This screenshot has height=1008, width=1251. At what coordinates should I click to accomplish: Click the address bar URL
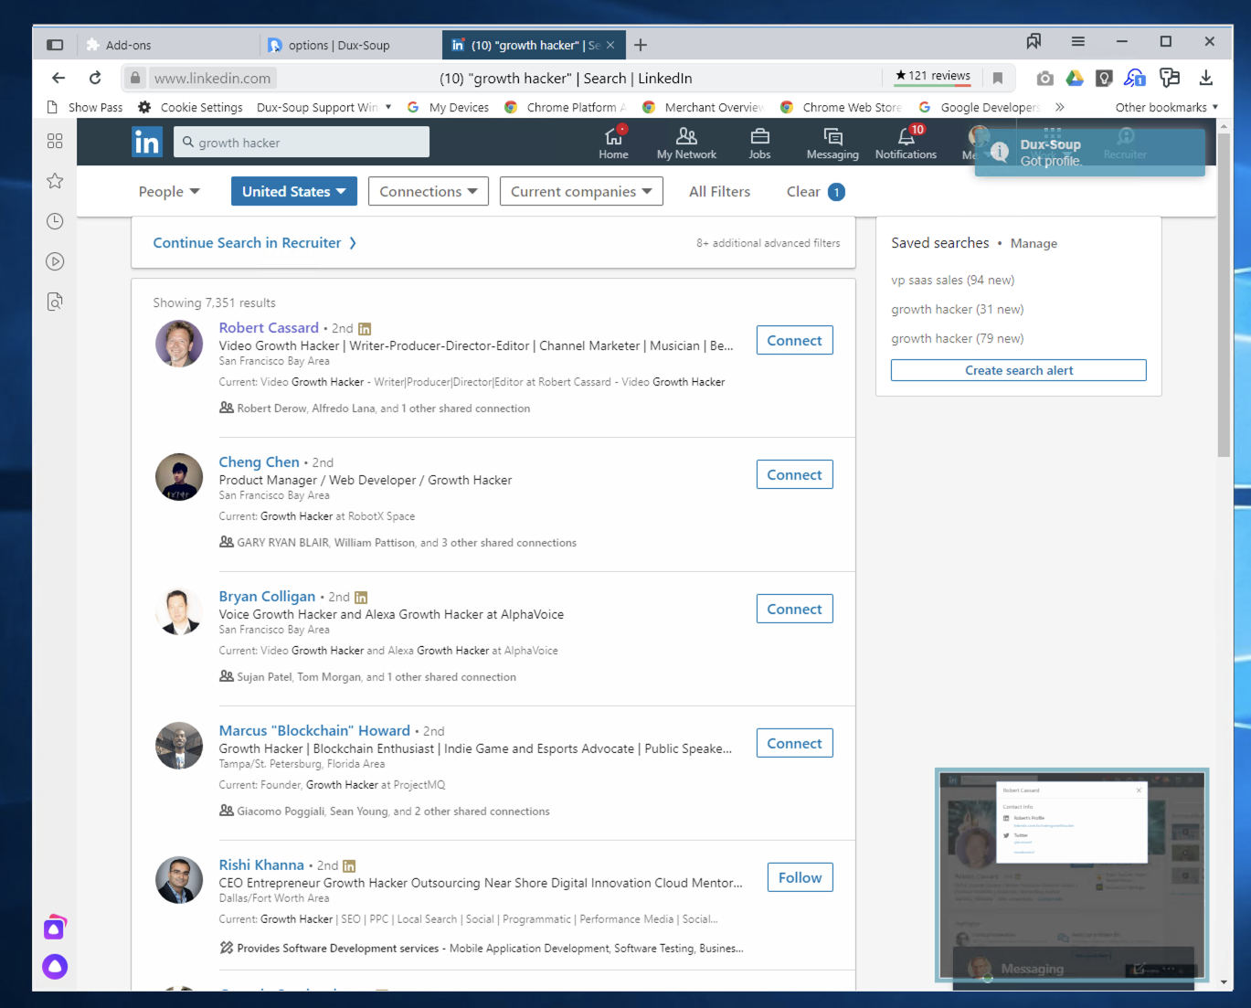click(212, 79)
